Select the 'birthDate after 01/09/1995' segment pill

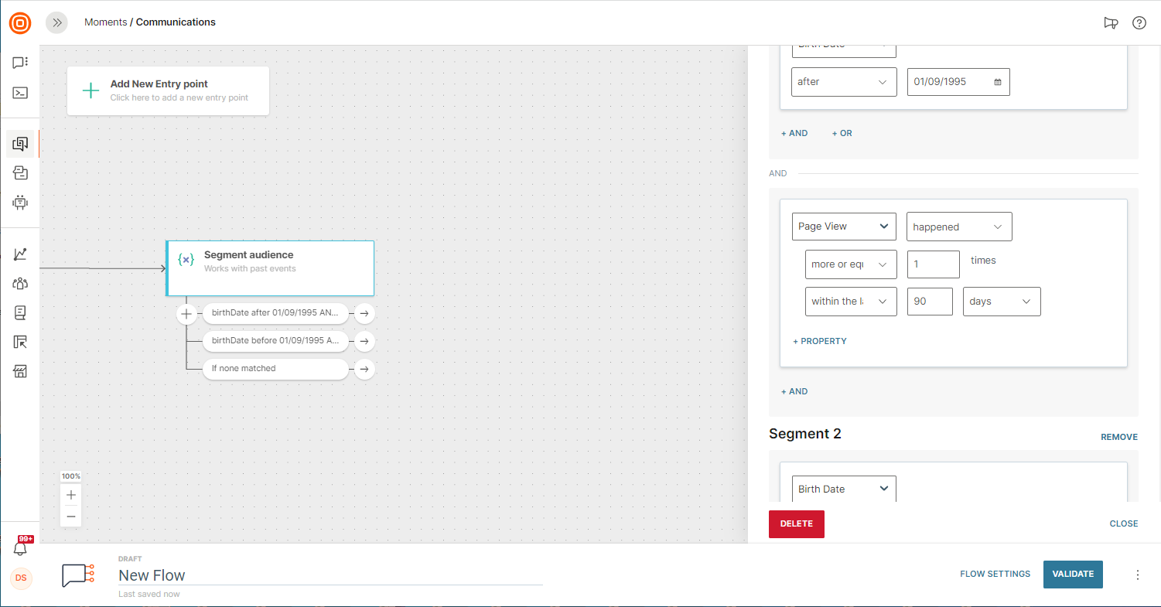(275, 313)
